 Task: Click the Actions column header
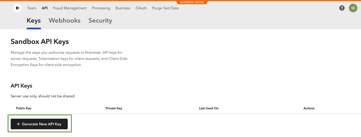tap(309, 108)
